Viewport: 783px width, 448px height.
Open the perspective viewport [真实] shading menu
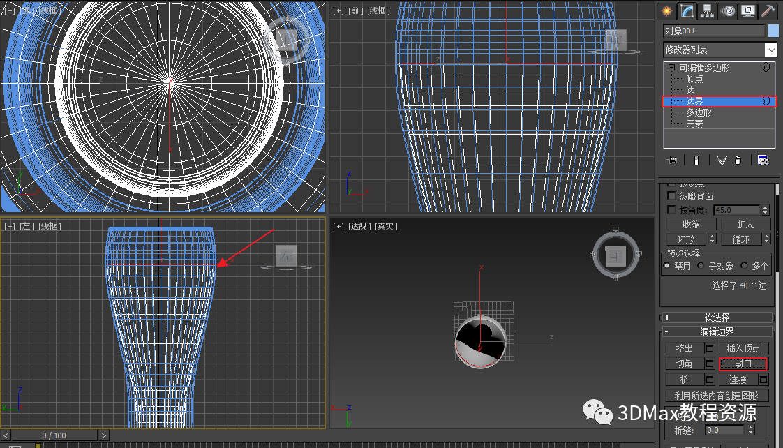pos(386,226)
